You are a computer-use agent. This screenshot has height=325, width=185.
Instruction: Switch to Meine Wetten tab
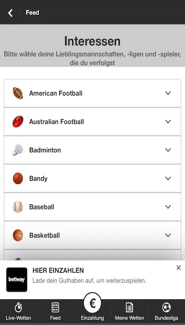pyautogui.click(x=129, y=312)
